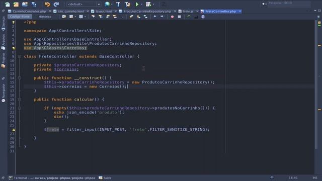Open the Arquivos side panel
Screen dimensions: 322x181
pyautogui.click(x=4, y=42)
